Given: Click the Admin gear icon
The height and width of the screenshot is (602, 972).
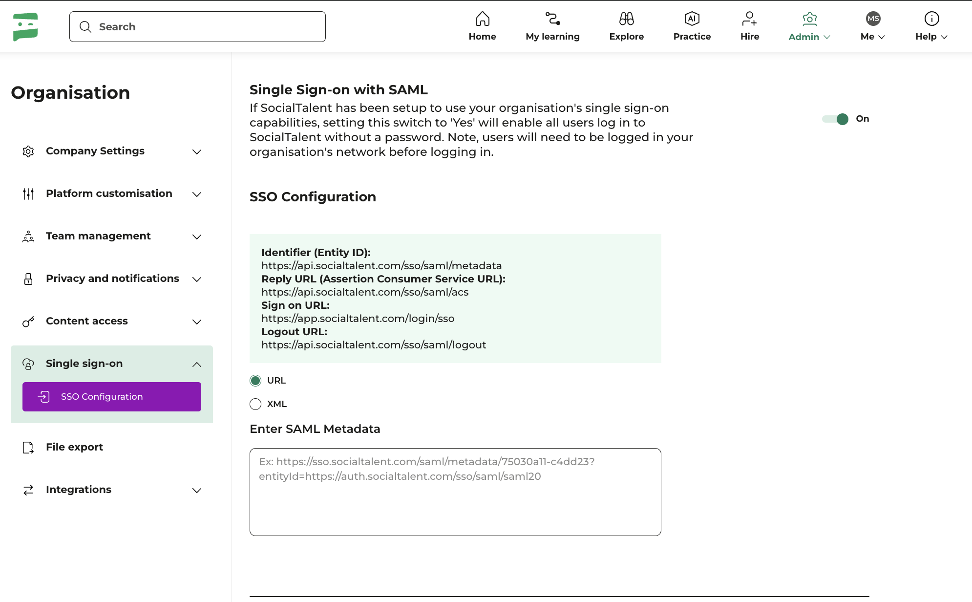Looking at the screenshot, I should [x=809, y=19].
